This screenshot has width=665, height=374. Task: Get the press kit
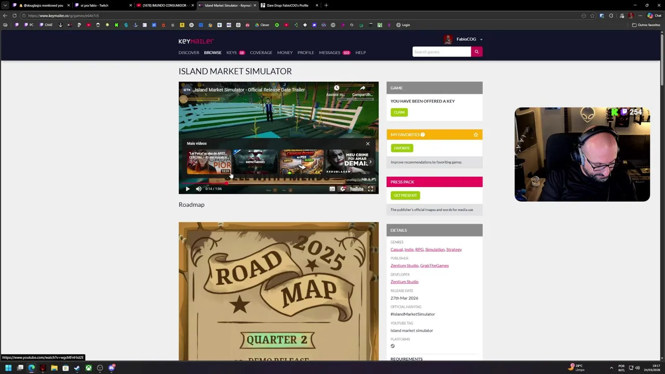(405, 195)
